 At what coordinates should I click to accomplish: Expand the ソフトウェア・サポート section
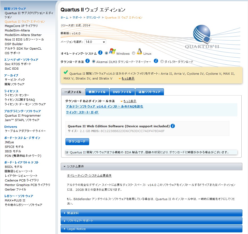[x=151, y=221]
